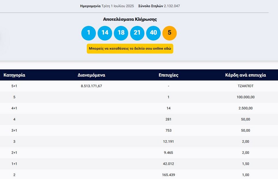278x179 pixels.
Task: Select the draw date Τρίτη 1 Ιουλίου 2025
Action: [x=118, y=6]
